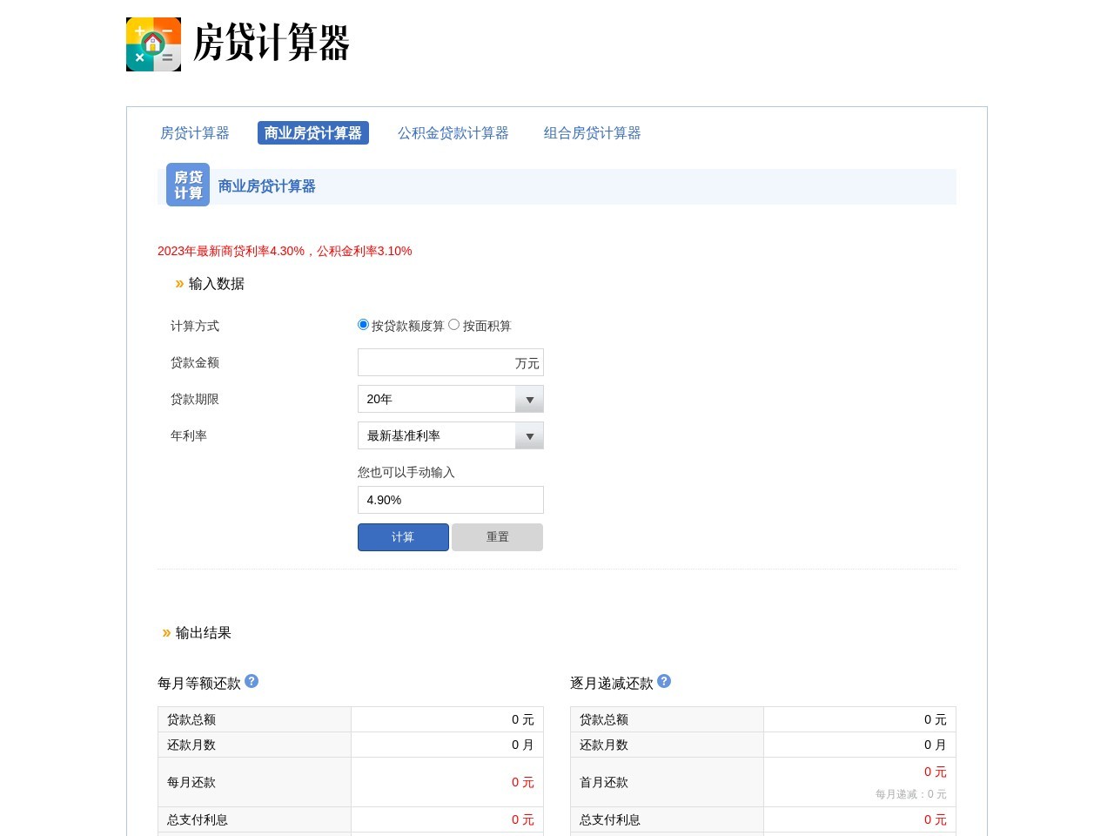This screenshot has width=1114, height=836.
Task: Click the 房贷计算器 site logo icon
Action: point(153,44)
